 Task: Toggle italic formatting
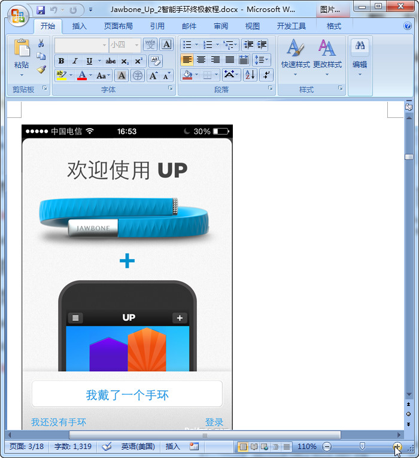pos(75,61)
